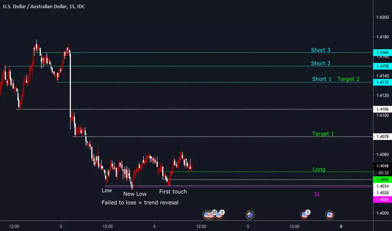392x231 pixels.
Task: Click the cyan 1.4164 price label
Action: 382,52
